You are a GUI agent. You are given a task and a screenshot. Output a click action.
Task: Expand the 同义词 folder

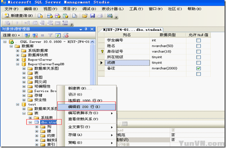pyautogui.click(x=24, y=82)
